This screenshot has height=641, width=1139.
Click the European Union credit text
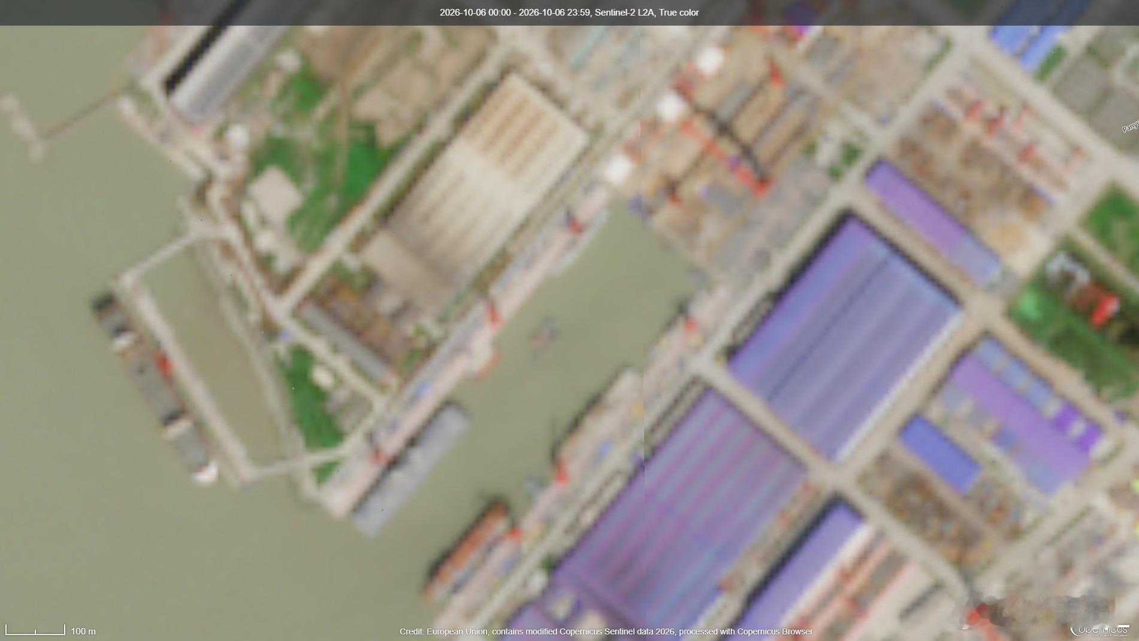[x=606, y=631]
